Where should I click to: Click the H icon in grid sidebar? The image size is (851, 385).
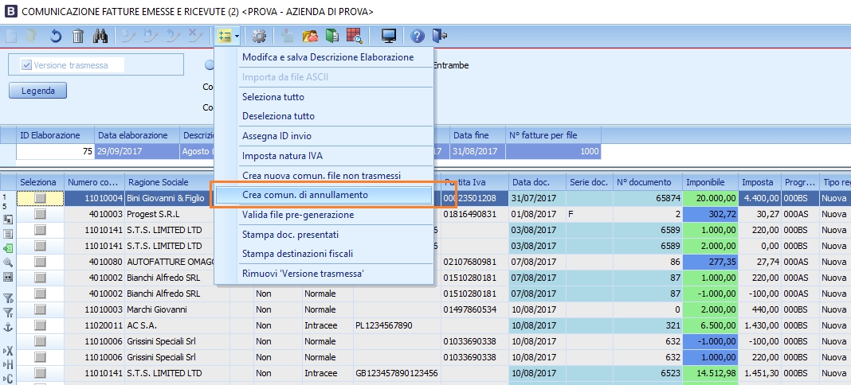pyautogui.click(x=8, y=364)
